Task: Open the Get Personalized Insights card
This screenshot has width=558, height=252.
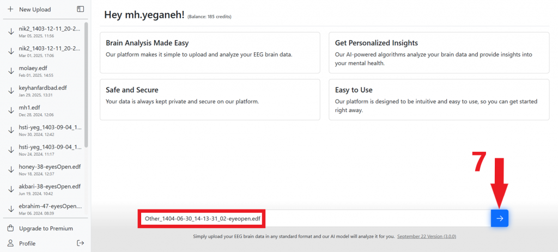Action: [x=439, y=52]
